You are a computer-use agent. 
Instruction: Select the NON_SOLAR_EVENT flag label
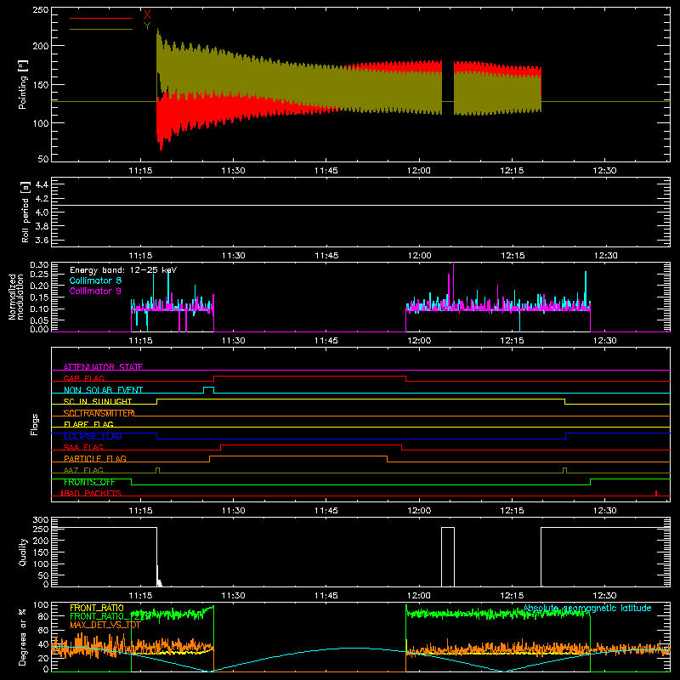(103, 390)
